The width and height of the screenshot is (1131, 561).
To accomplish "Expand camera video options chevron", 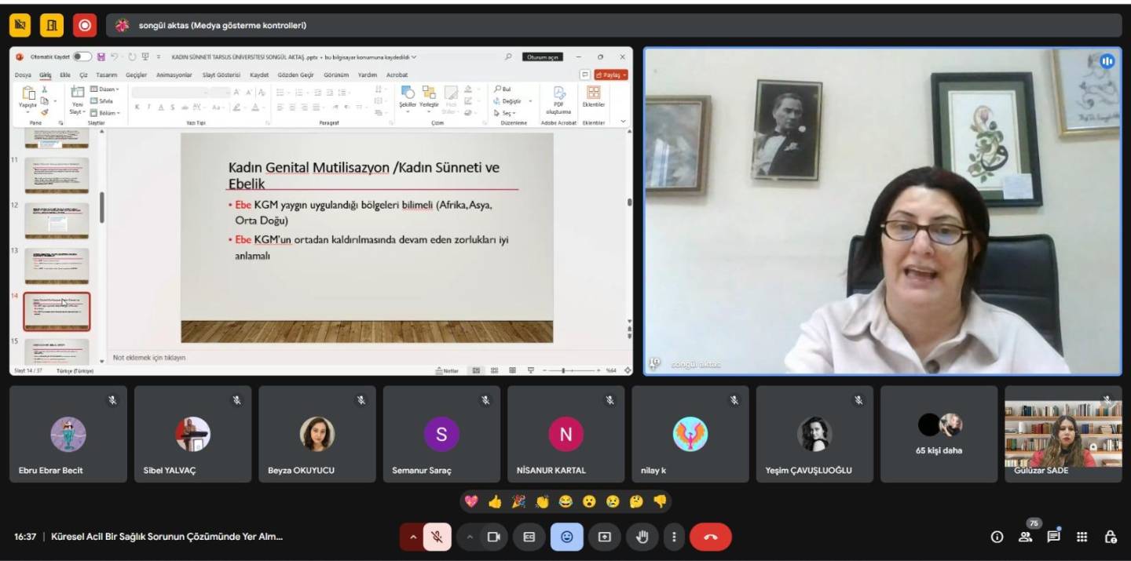I will pos(470,537).
